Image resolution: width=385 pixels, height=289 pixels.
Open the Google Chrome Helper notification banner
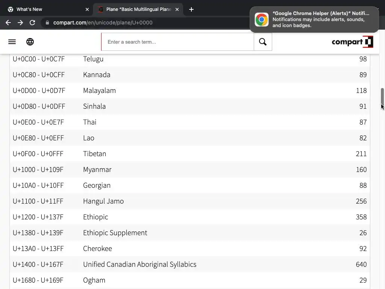click(x=314, y=20)
